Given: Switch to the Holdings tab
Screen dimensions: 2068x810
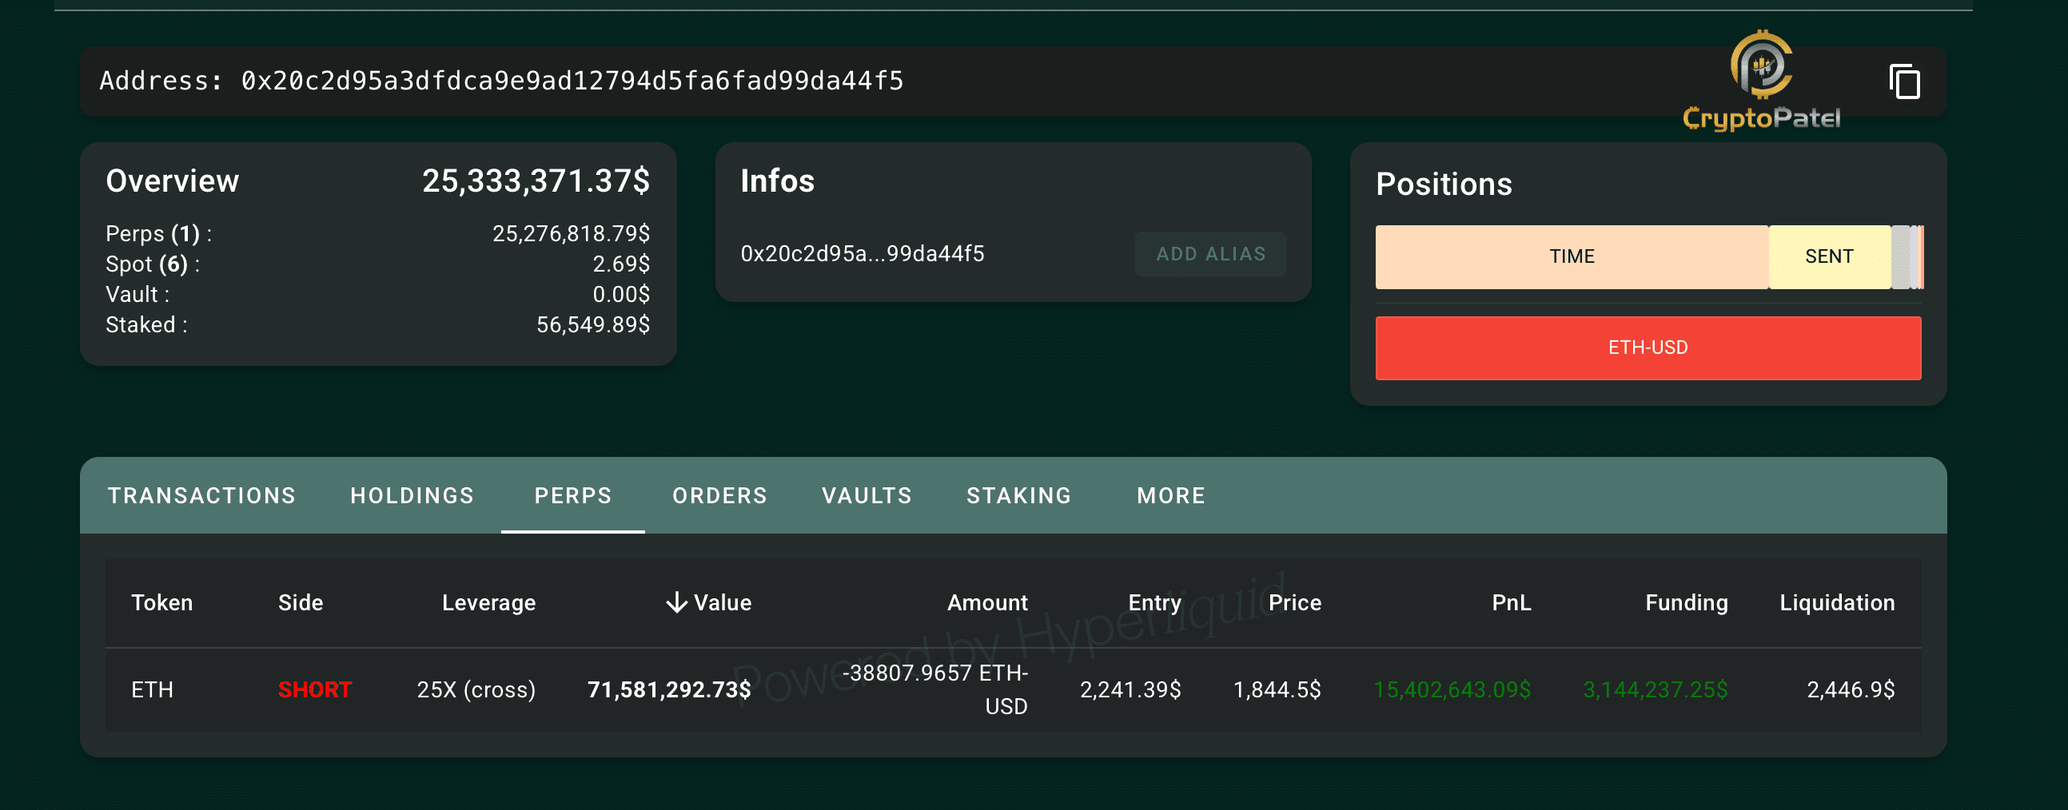Looking at the screenshot, I should pos(412,495).
